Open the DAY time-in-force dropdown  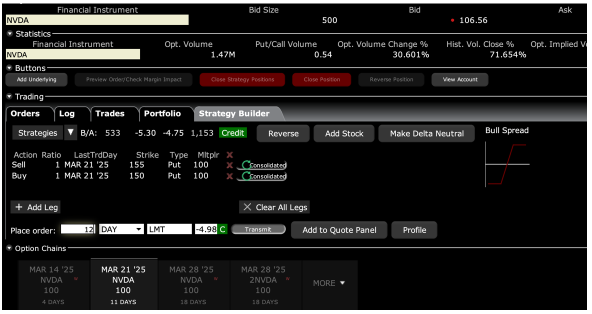click(138, 229)
